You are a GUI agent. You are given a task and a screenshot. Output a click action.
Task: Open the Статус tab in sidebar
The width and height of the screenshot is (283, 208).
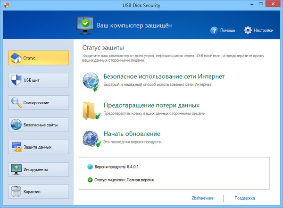click(37, 58)
